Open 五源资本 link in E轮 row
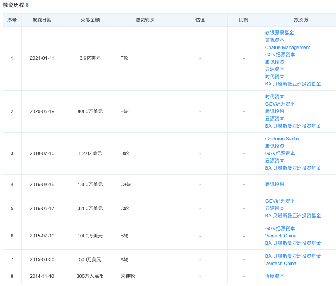Image resolution: width=336 pixels, height=286 pixels. point(275,119)
